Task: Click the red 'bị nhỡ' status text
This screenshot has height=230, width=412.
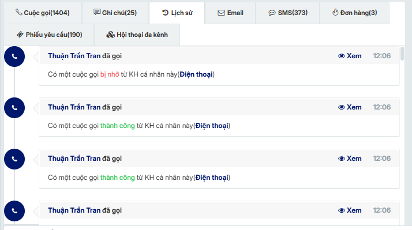Action: pyautogui.click(x=110, y=74)
